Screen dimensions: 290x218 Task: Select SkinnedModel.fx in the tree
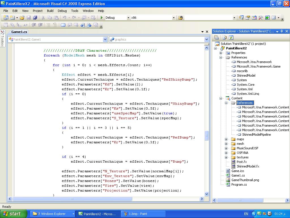tap(248, 166)
